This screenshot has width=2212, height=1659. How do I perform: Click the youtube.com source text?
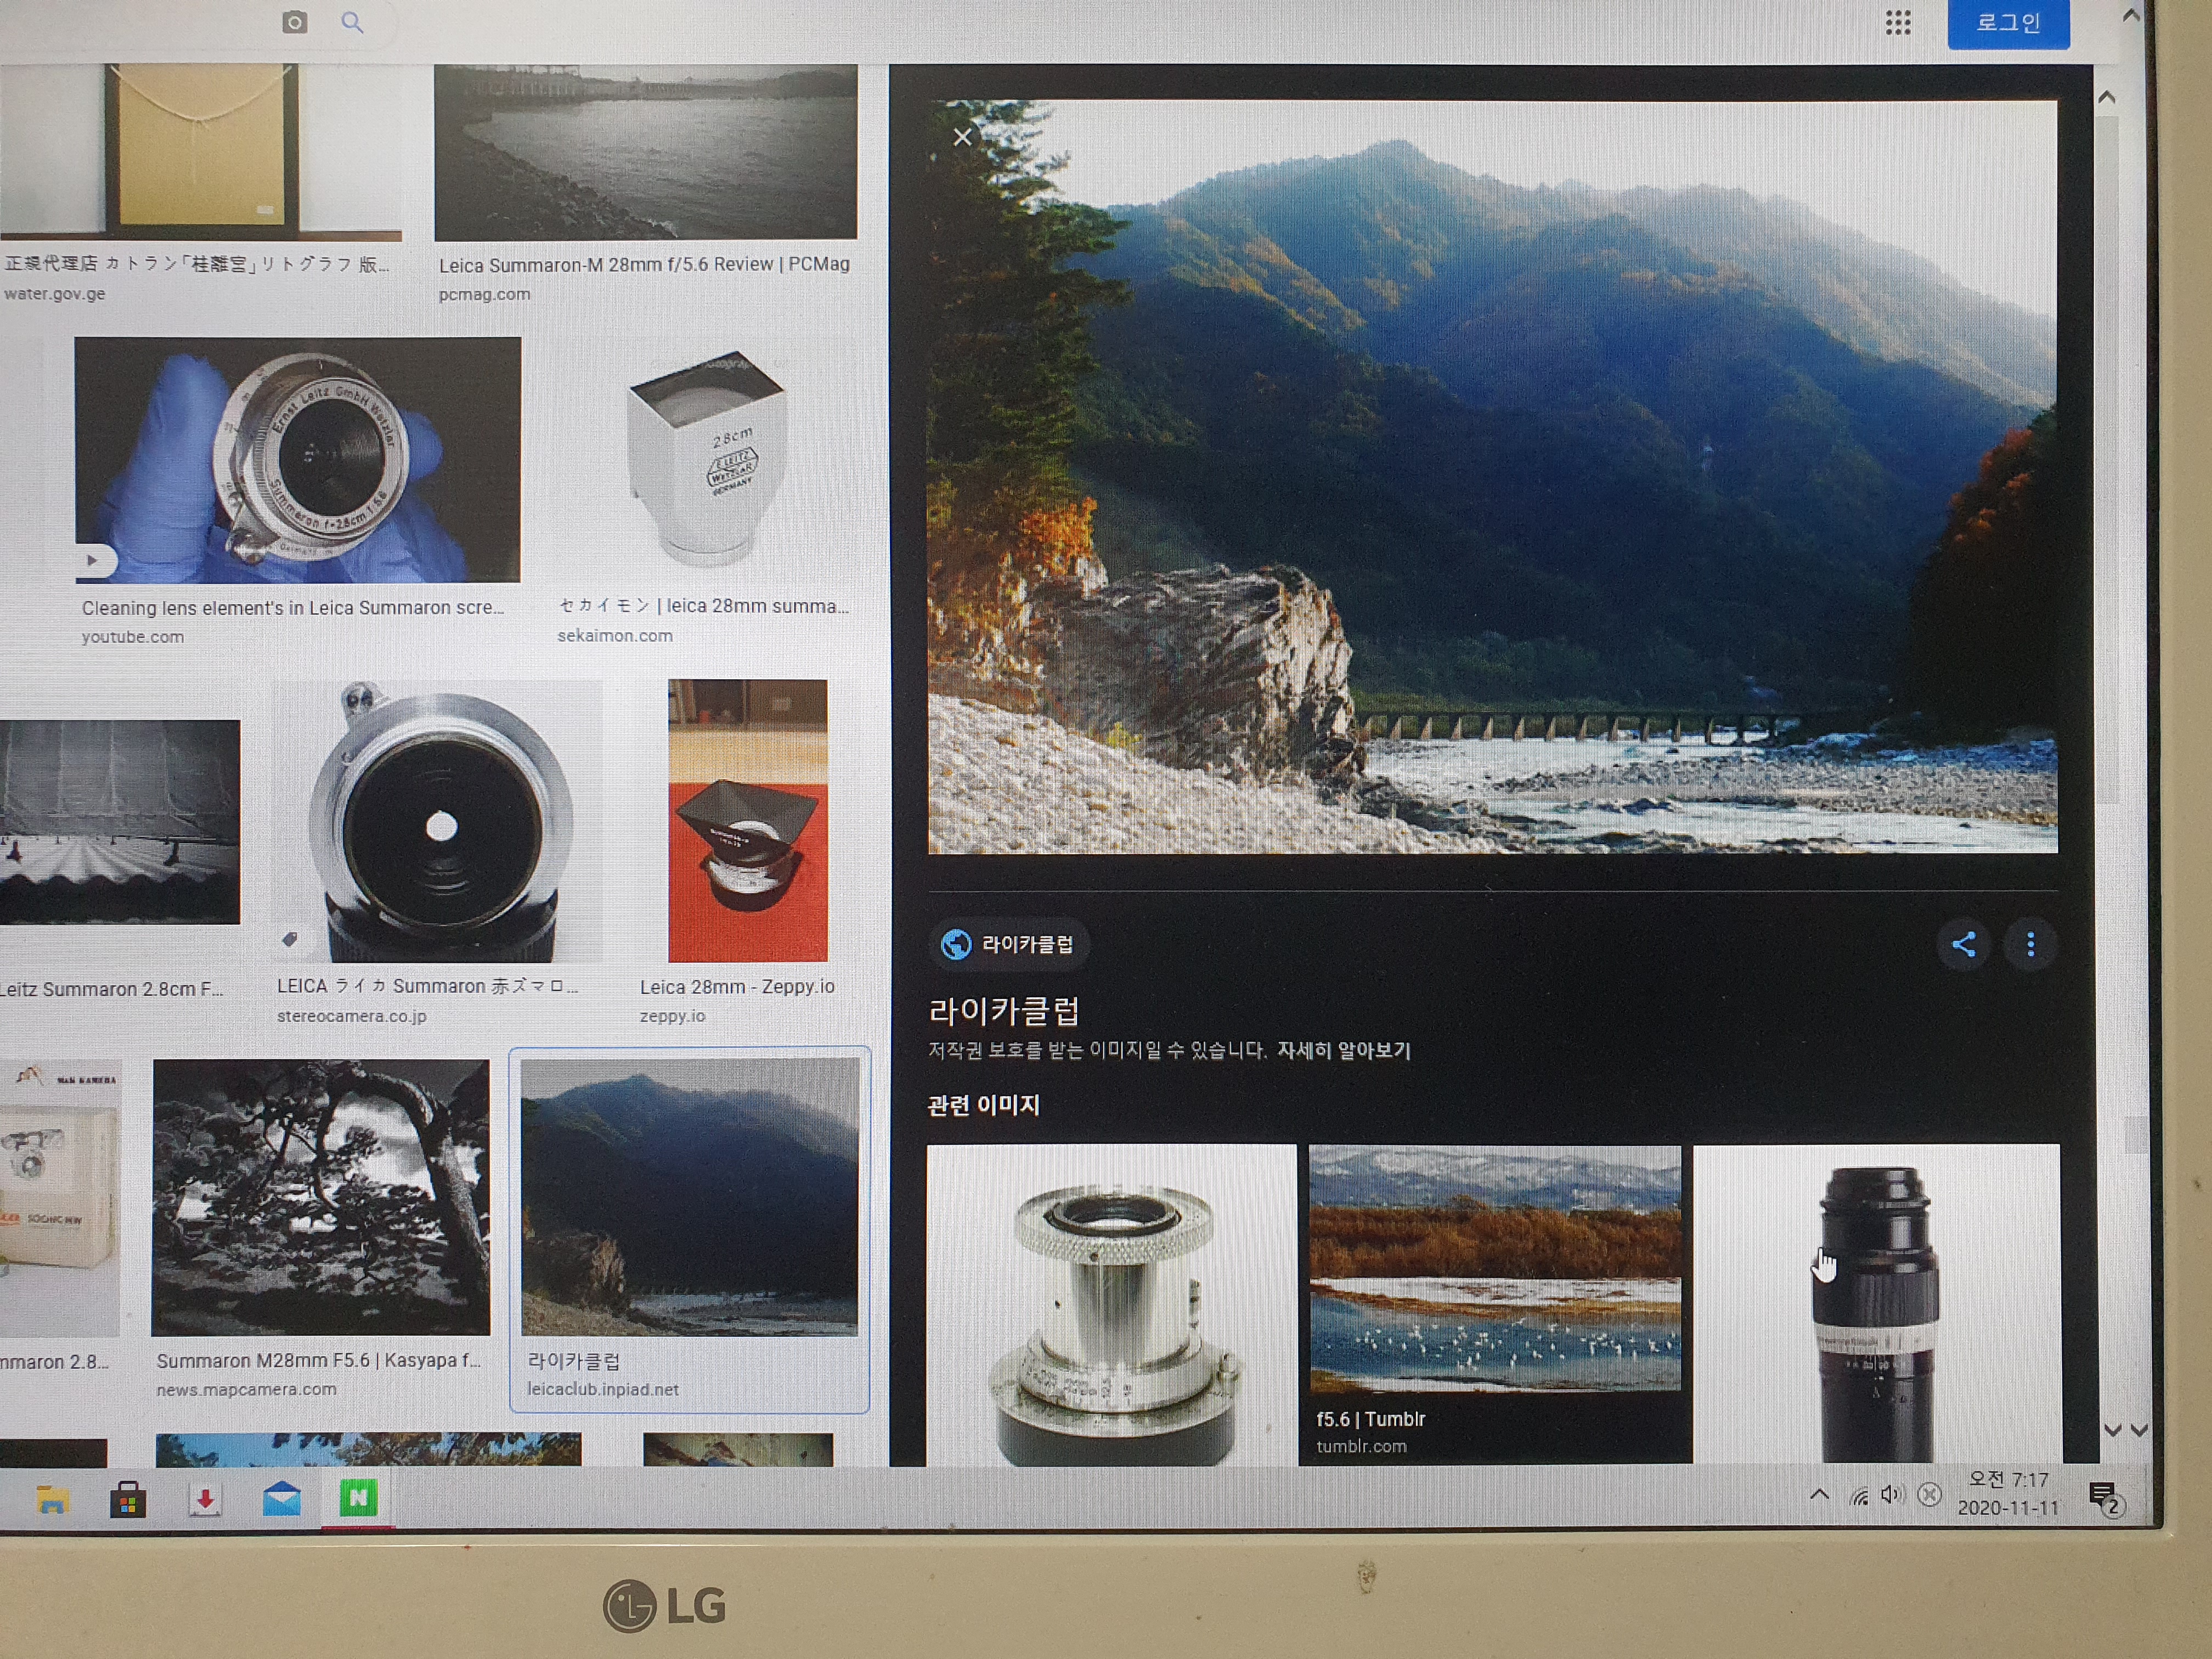point(133,637)
